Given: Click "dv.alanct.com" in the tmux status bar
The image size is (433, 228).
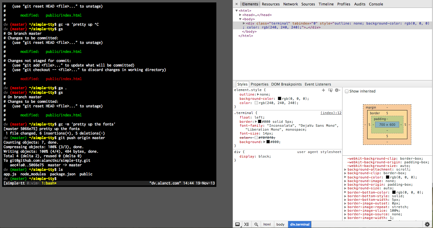Looking at the screenshot, I should coord(165,183).
